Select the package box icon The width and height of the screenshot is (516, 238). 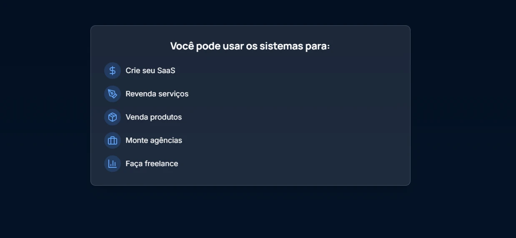[113, 117]
